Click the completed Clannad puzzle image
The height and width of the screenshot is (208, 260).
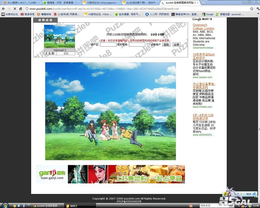pyautogui.click(x=110, y=111)
